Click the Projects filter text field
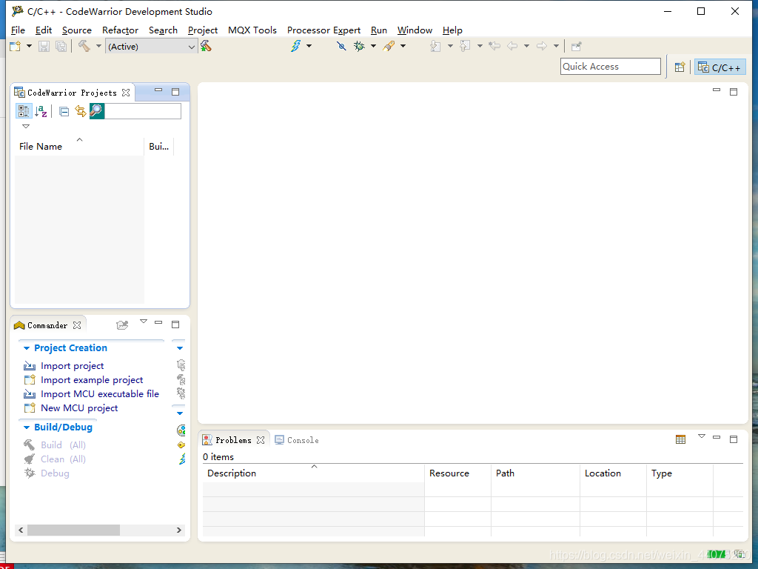The image size is (758, 569). tap(143, 111)
